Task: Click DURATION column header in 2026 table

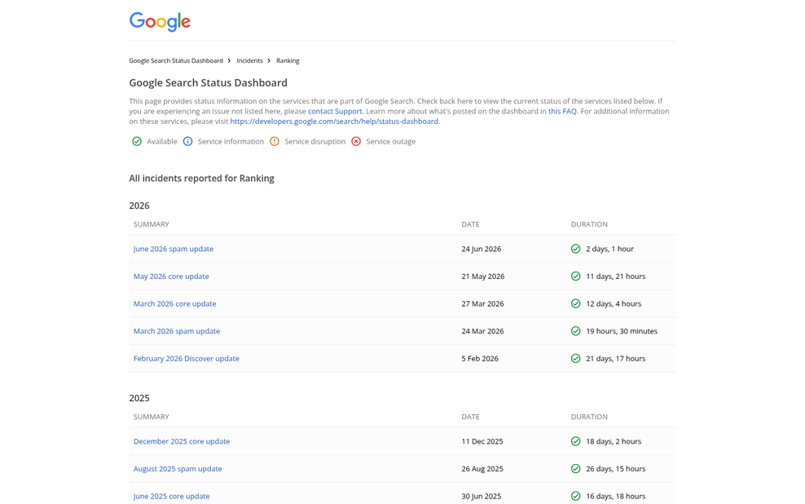Action: (x=589, y=224)
